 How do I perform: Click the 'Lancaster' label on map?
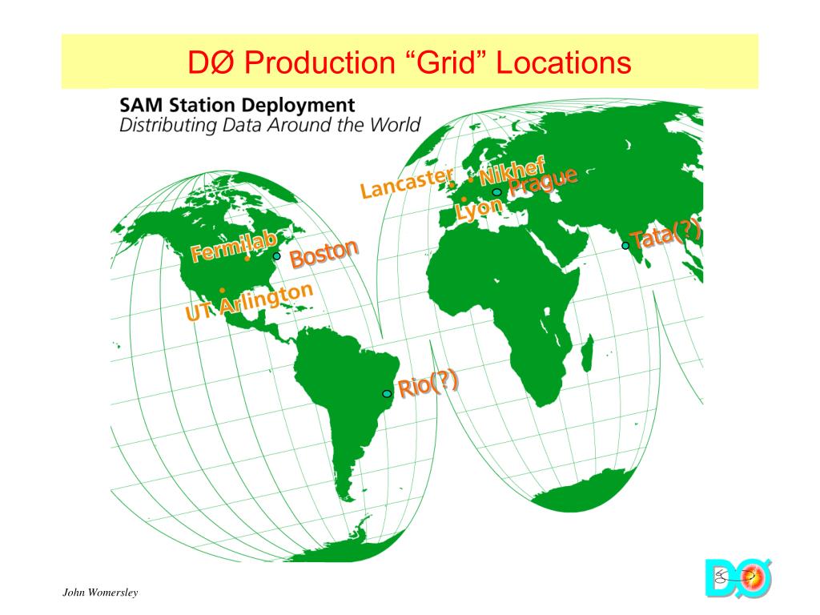pos(408,183)
